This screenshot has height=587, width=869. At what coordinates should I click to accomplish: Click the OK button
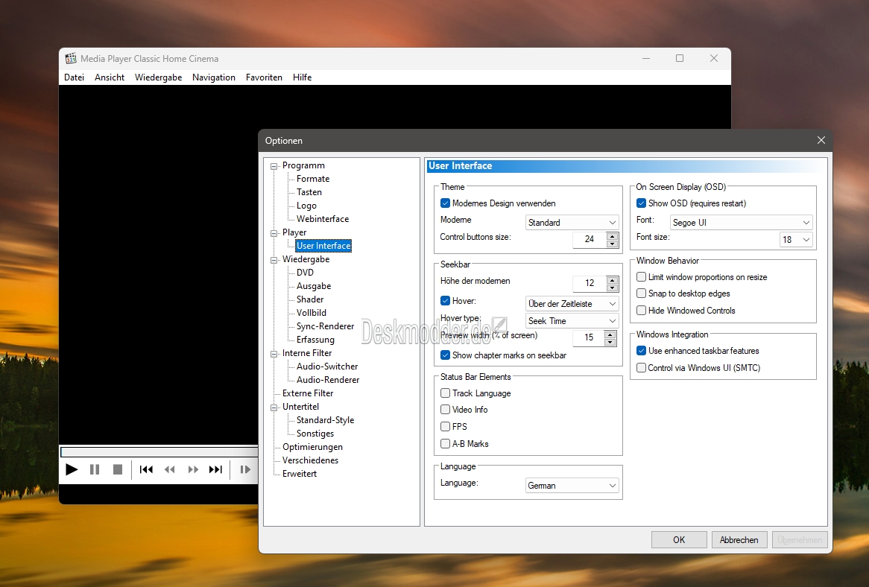(679, 540)
